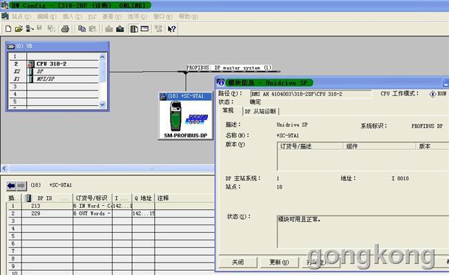Go back with the left arrow button
The width and height of the screenshot is (449, 275).
click(x=12, y=186)
